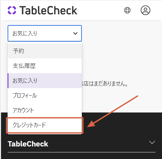Click the white divider line in footer
162x159 pixels.
click(81, 152)
